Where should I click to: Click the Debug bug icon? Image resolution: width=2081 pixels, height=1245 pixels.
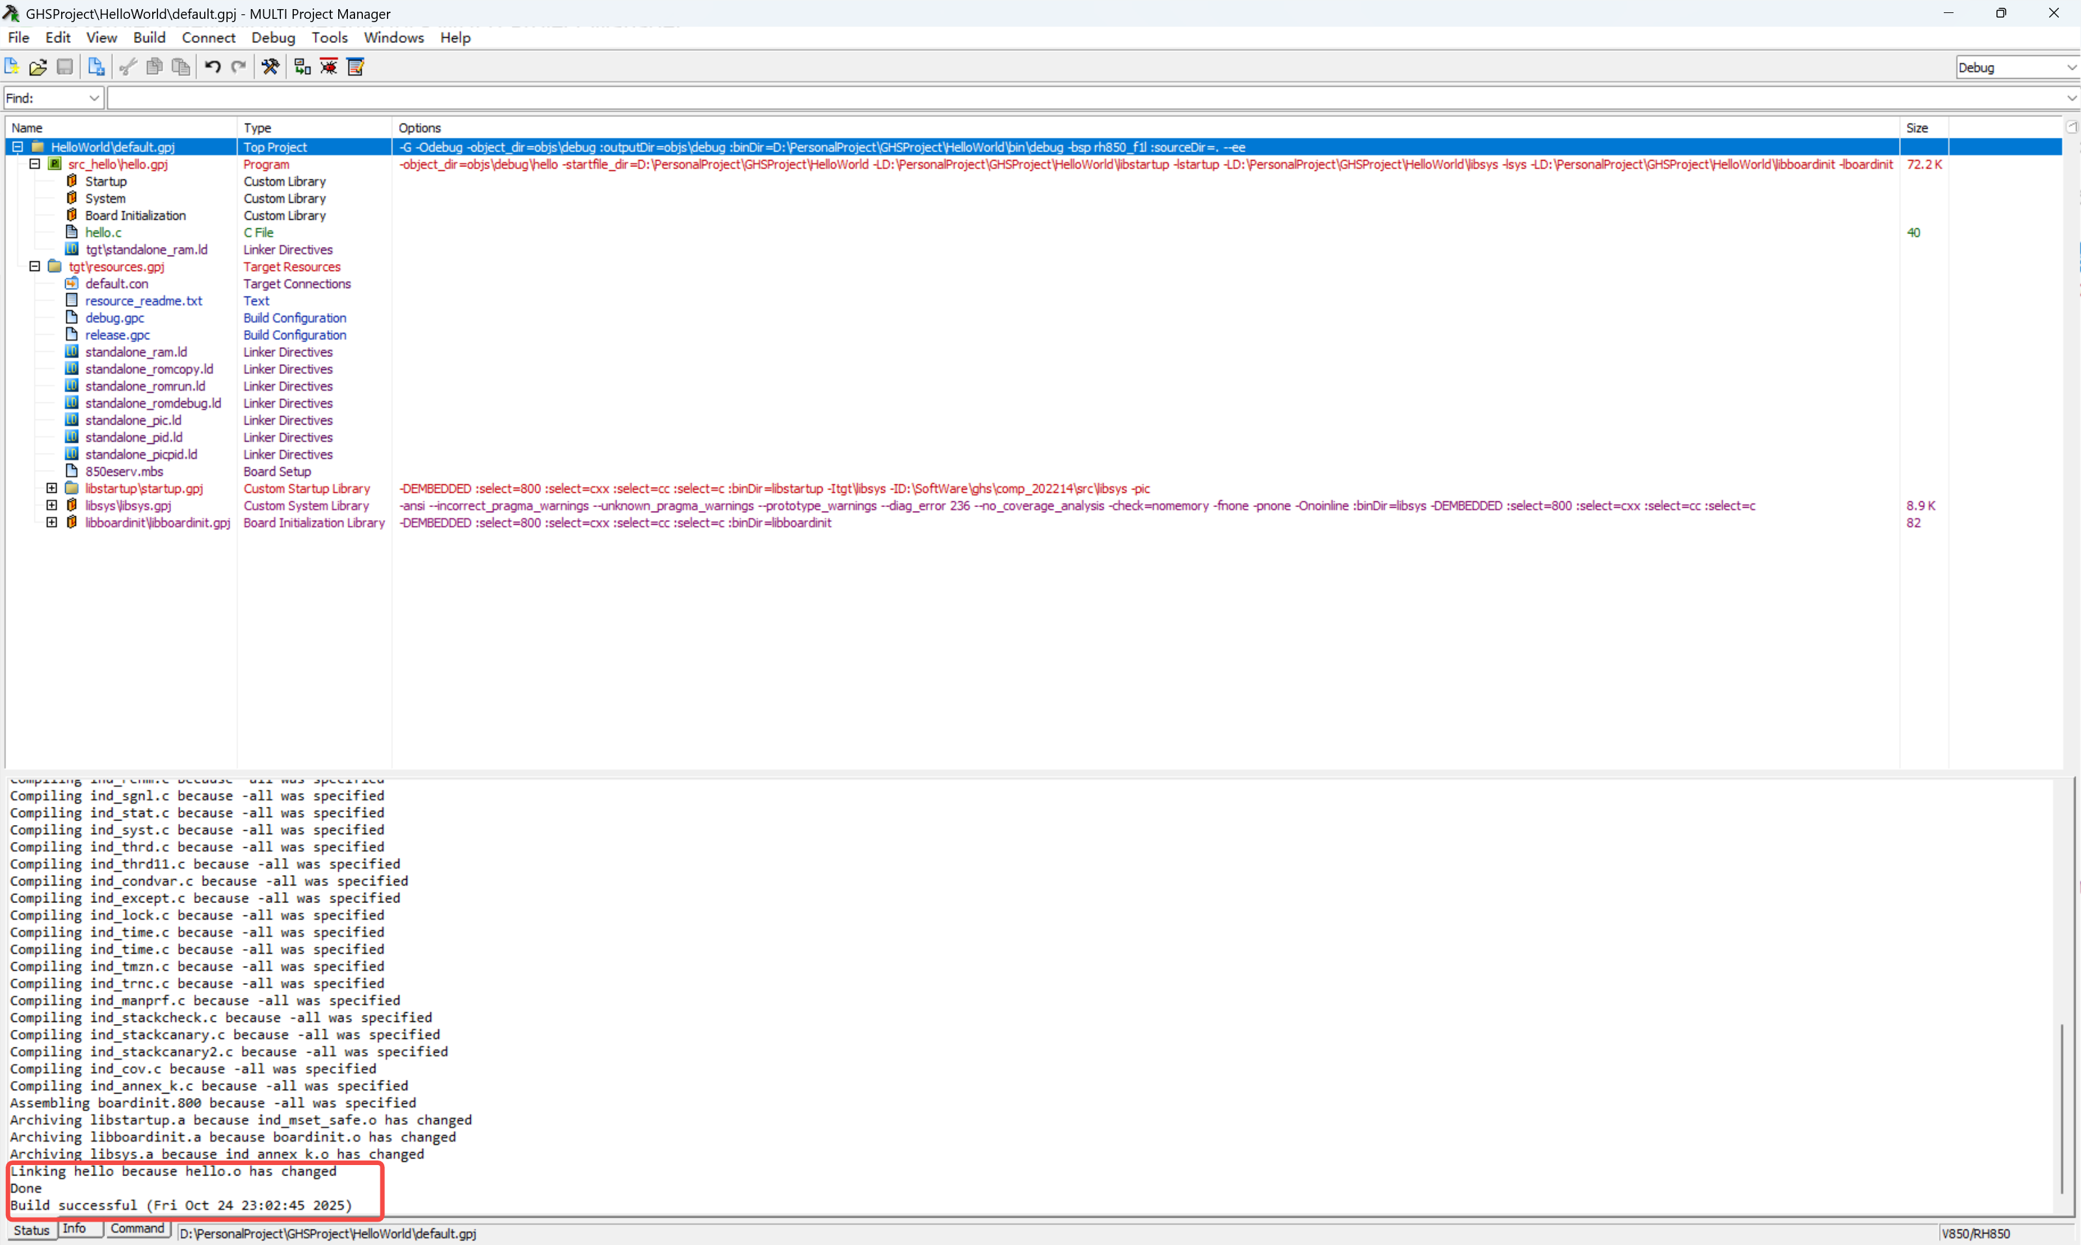point(329,67)
